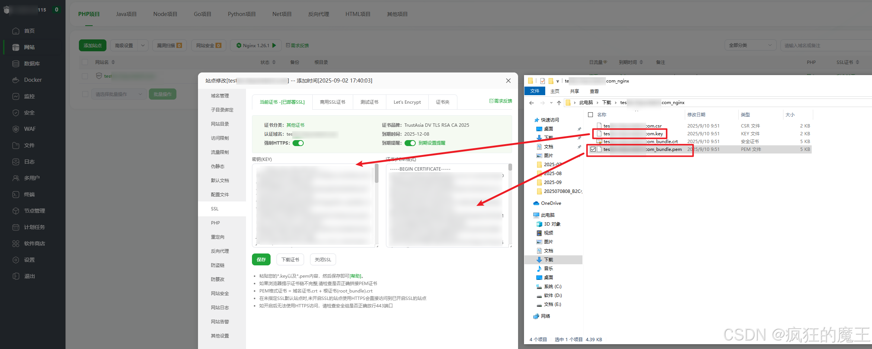Open the Docker section in the sidebar

33,80
